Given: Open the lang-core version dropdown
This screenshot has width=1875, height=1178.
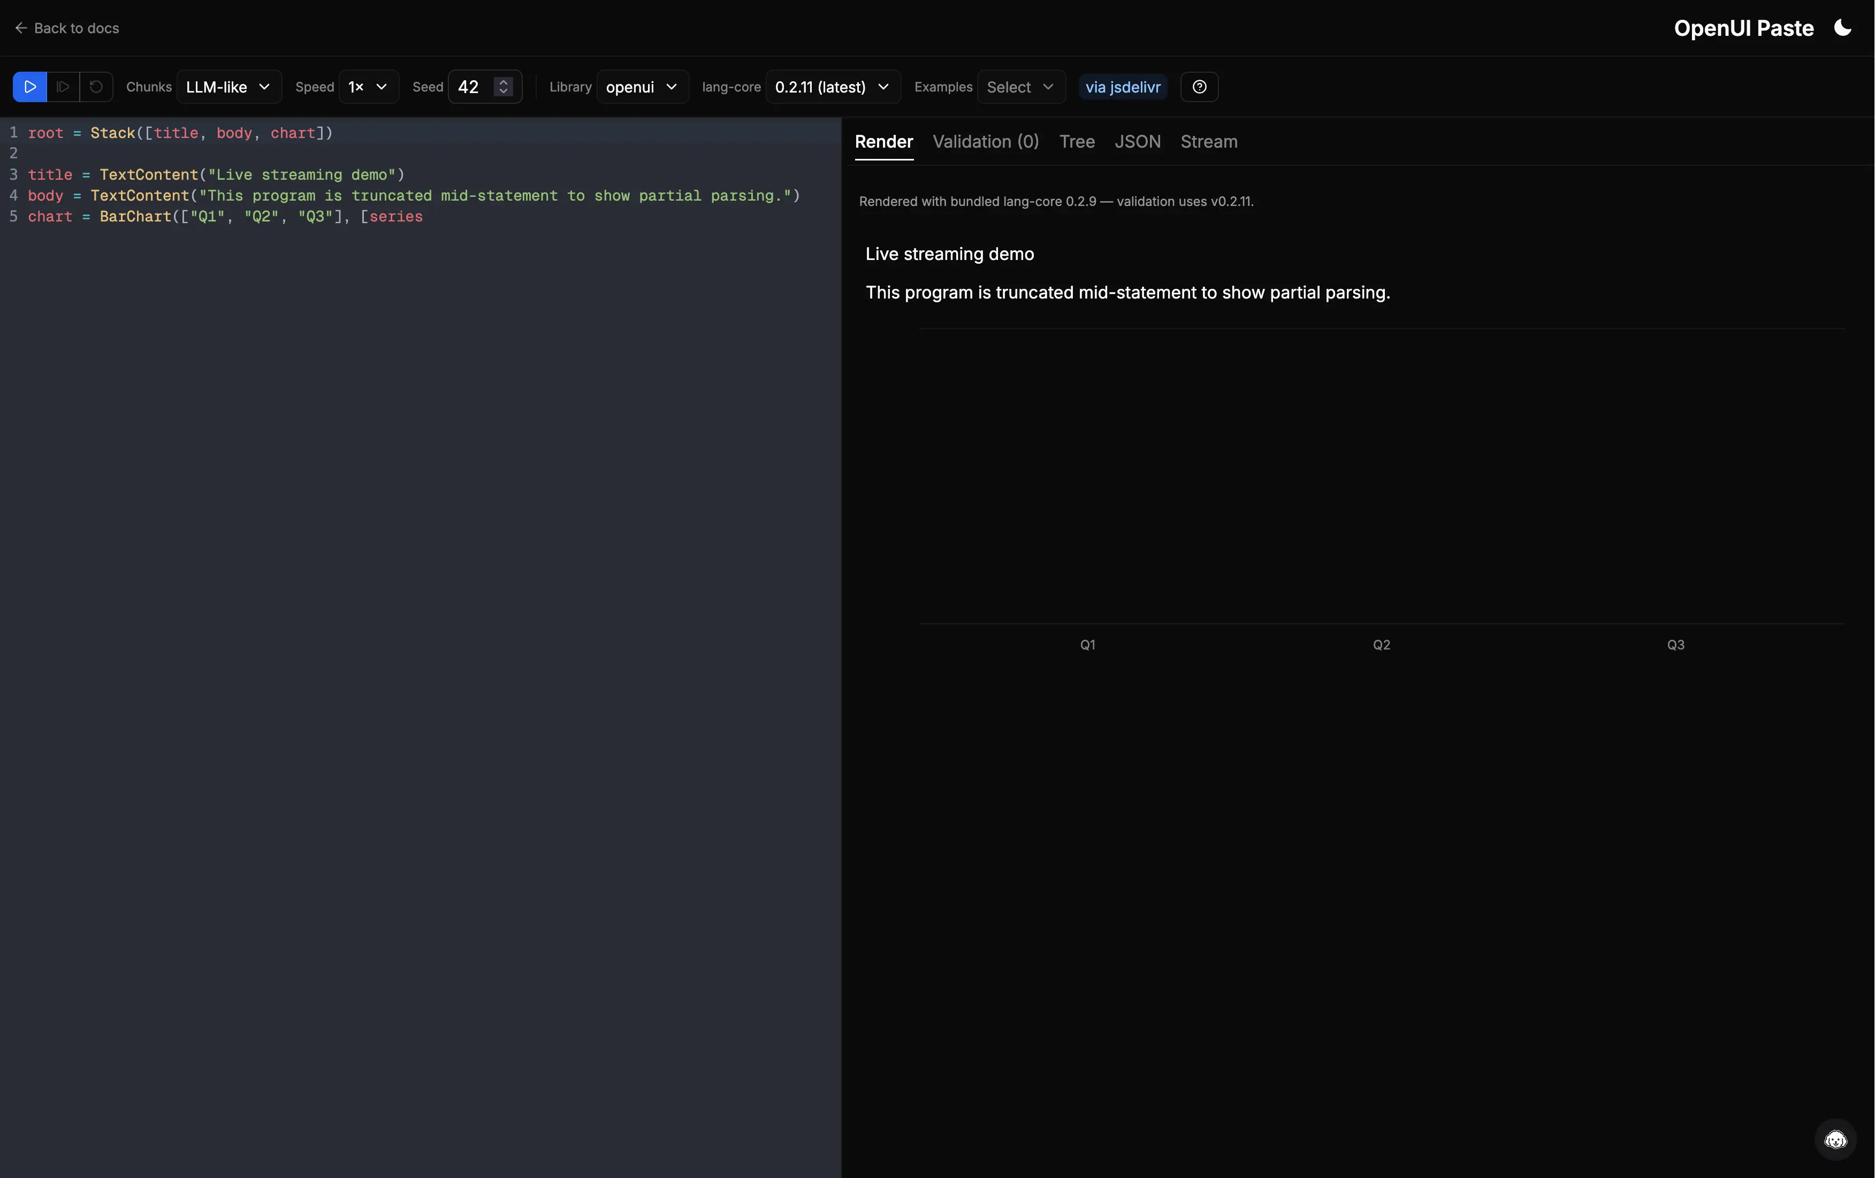Looking at the screenshot, I should 833,87.
